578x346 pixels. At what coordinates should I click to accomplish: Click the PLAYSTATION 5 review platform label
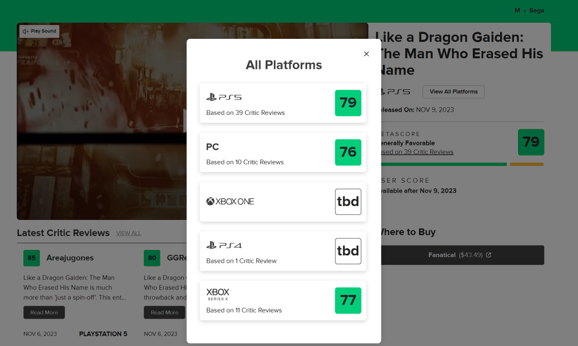[x=103, y=334]
